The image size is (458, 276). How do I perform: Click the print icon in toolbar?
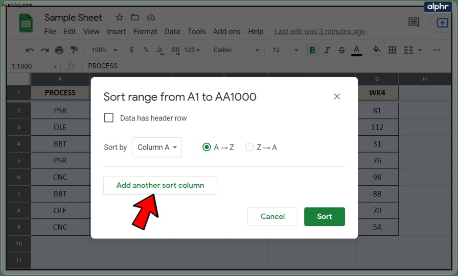click(59, 50)
